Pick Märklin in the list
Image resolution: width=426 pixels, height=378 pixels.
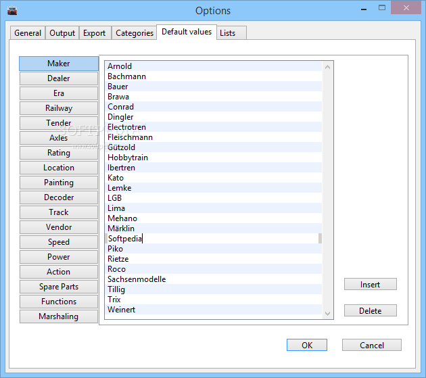214,229
